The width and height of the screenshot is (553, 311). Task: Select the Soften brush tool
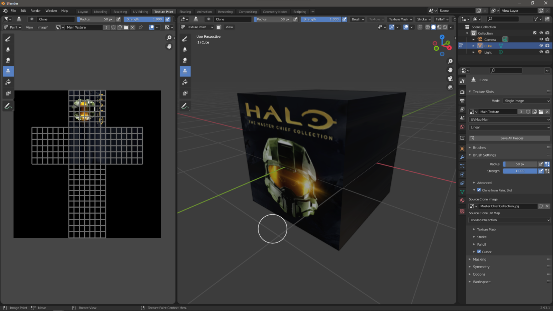click(x=8, y=49)
